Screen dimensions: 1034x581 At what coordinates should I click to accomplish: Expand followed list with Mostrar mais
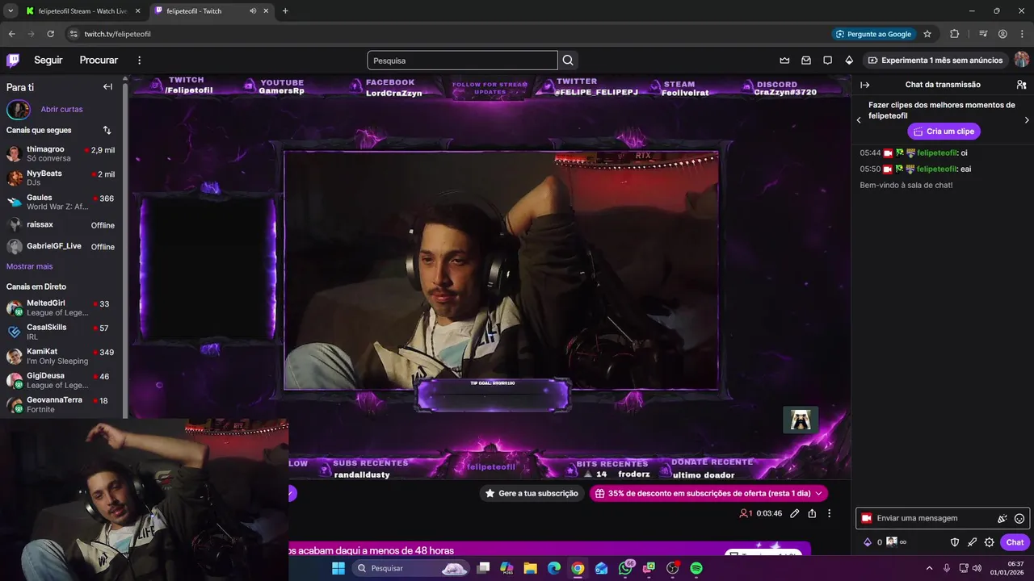pos(29,266)
